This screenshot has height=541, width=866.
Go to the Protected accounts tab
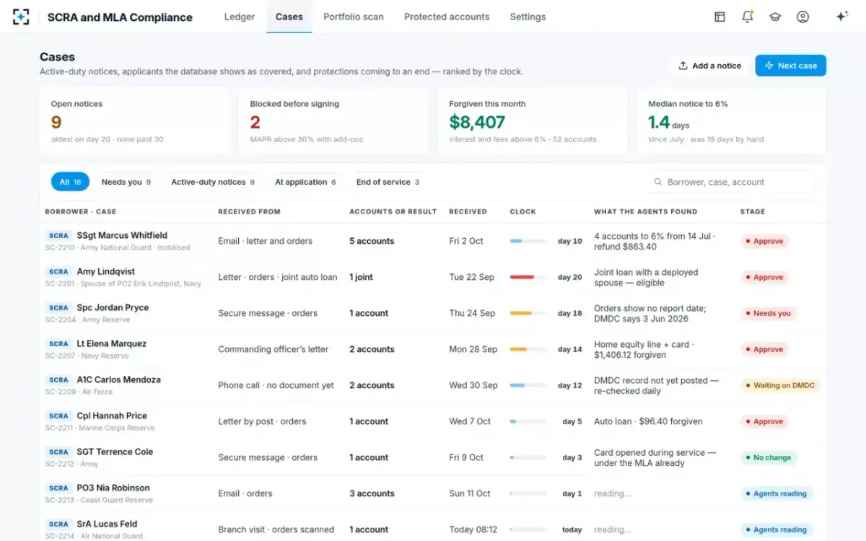(x=447, y=17)
